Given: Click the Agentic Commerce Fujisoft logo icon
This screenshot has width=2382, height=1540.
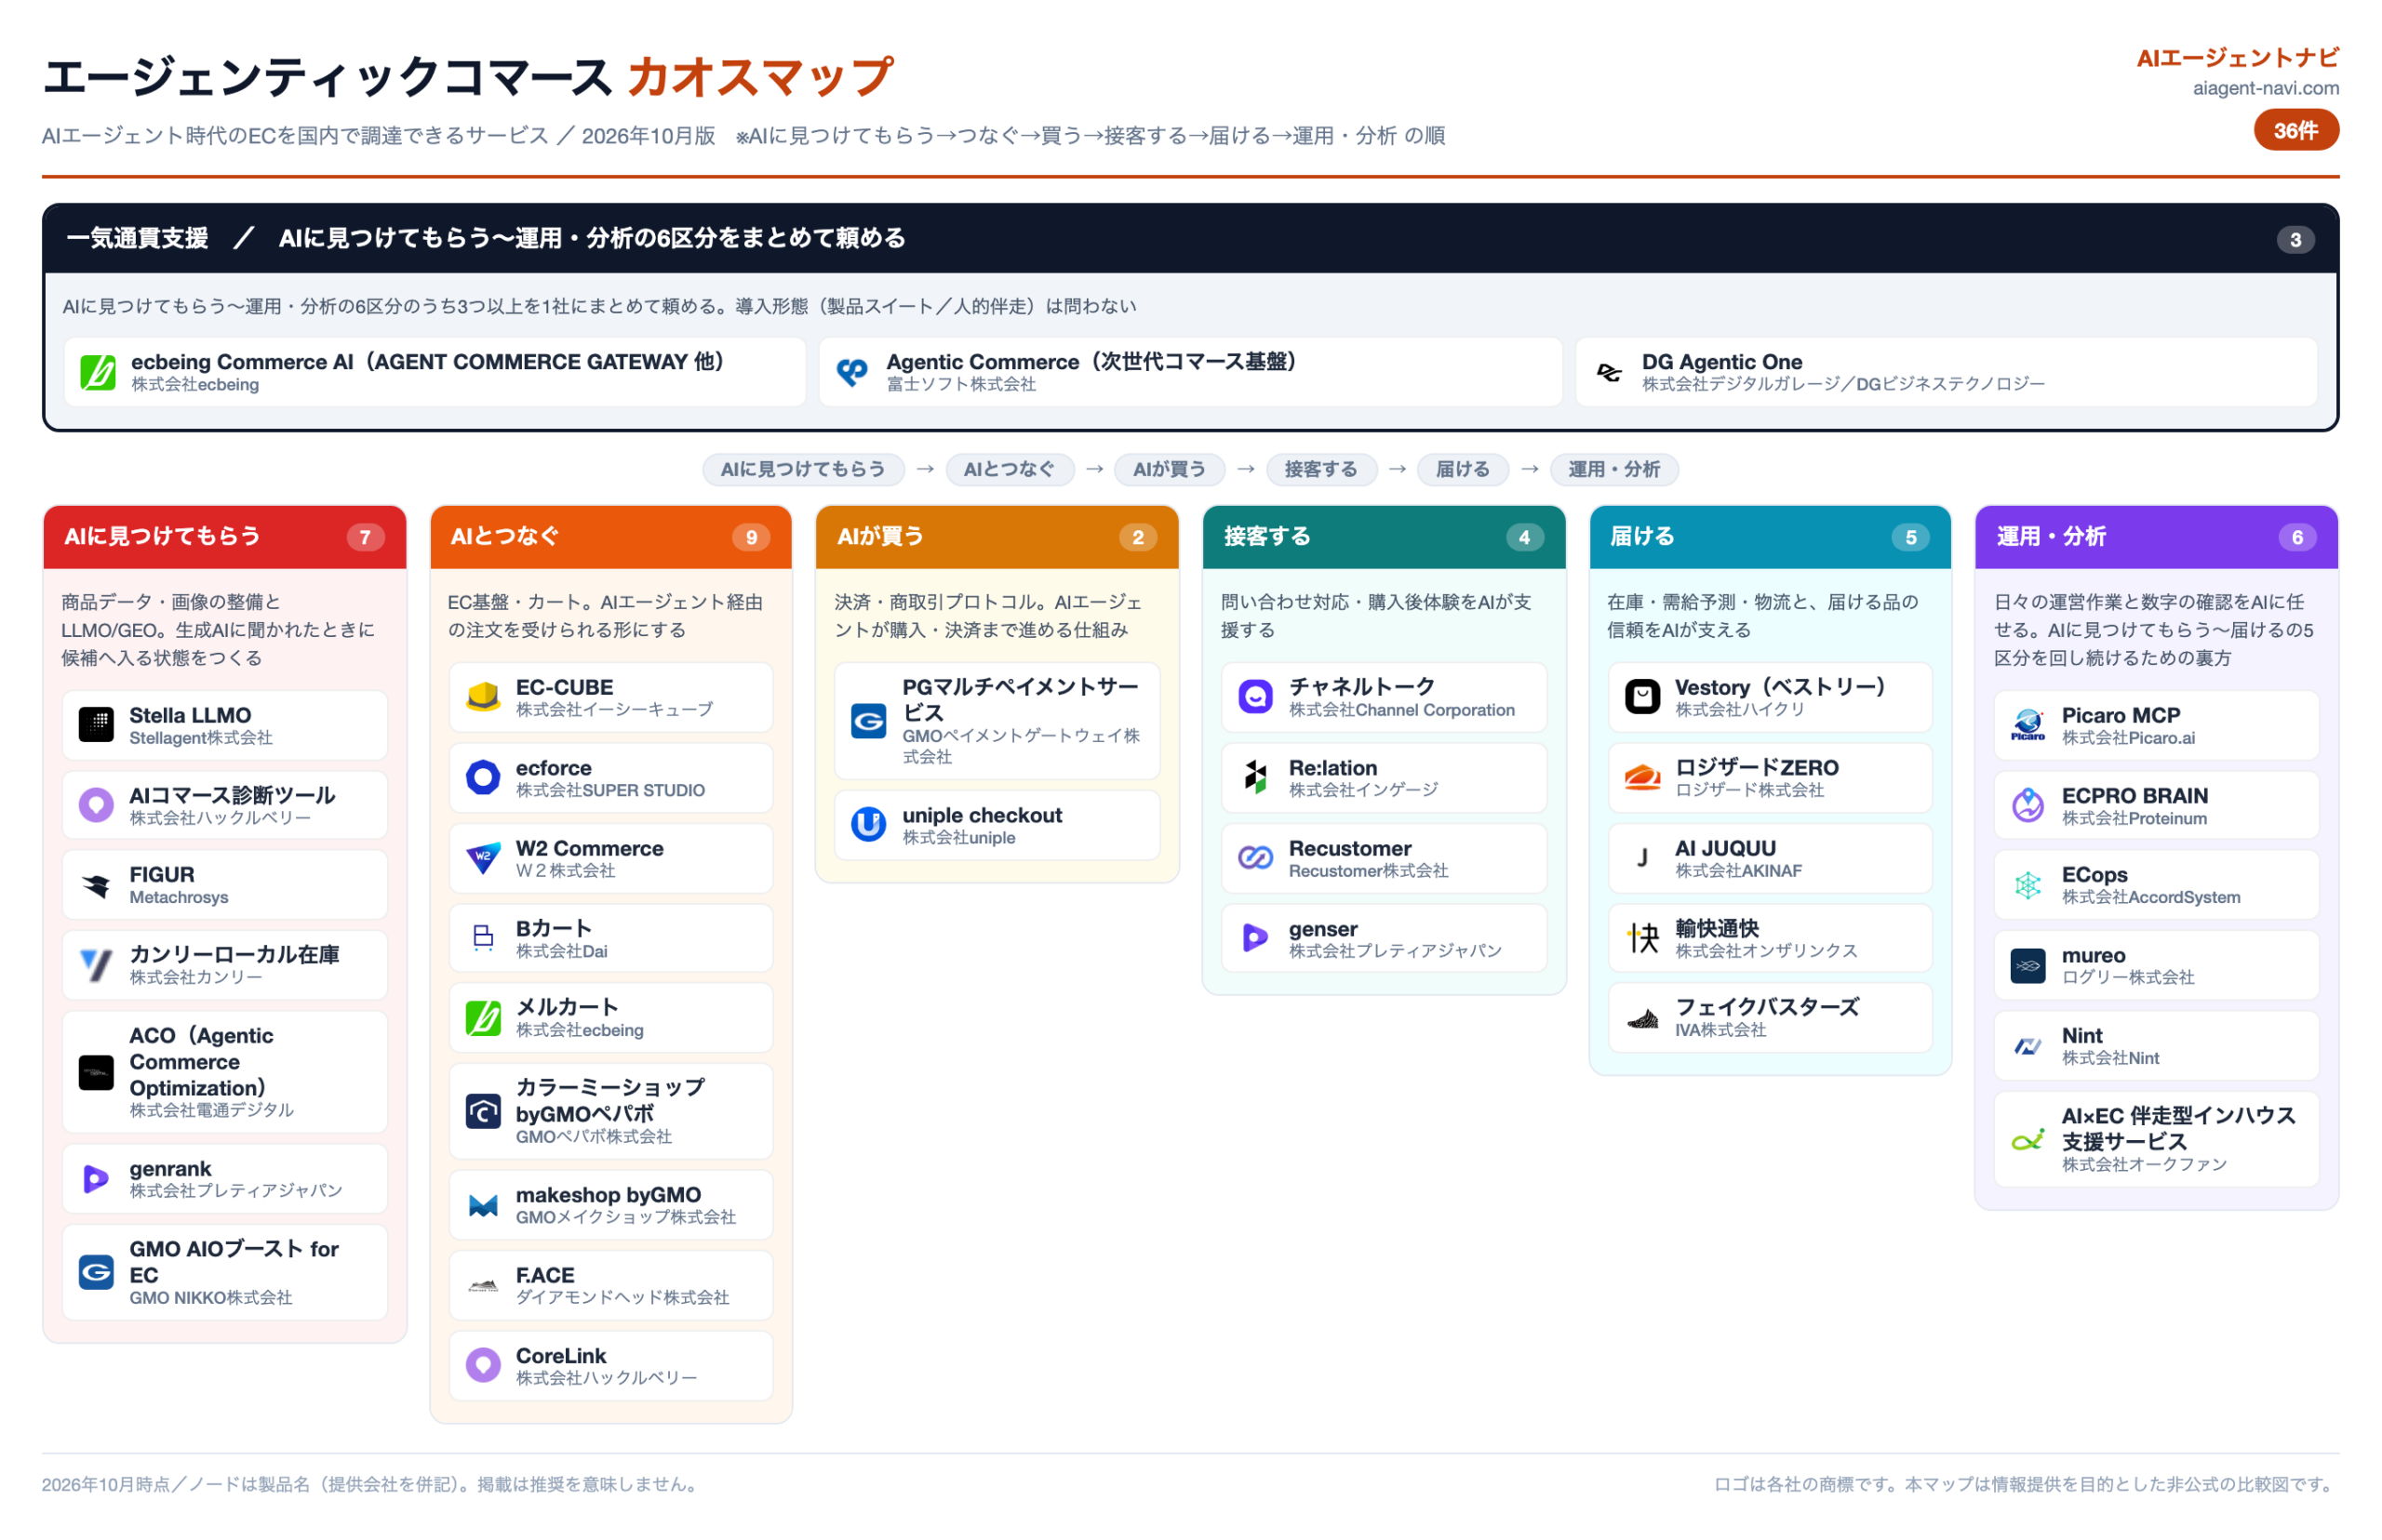Looking at the screenshot, I should click(x=851, y=372).
